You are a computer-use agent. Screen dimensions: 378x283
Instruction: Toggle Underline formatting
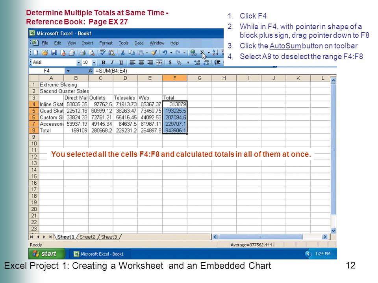pyautogui.click(x=121, y=62)
